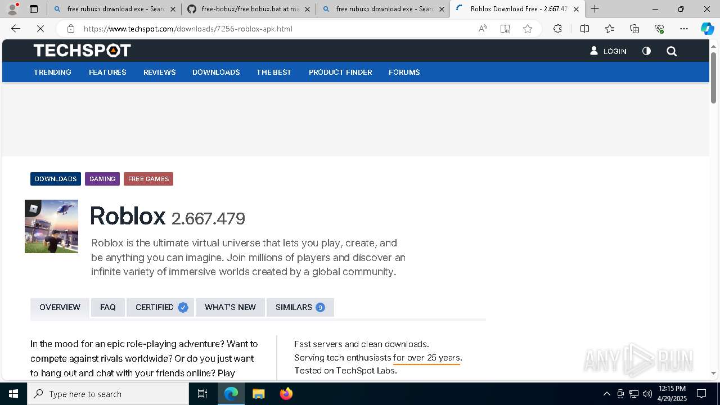Click the TechSpot logo
The width and height of the screenshot is (720, 405).
coord(82,51)
